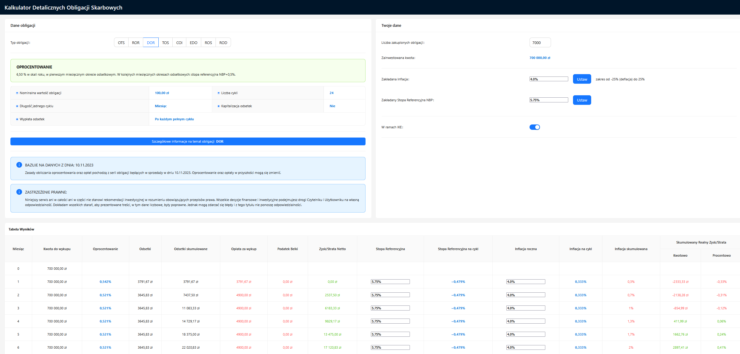Toggle the W ramach IKE switch
This screenshot has width=740, height=354.
[534, 127]
